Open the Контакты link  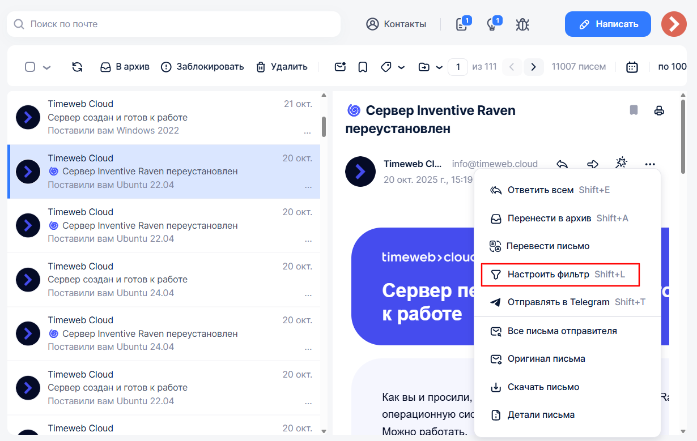pos(396,24)
